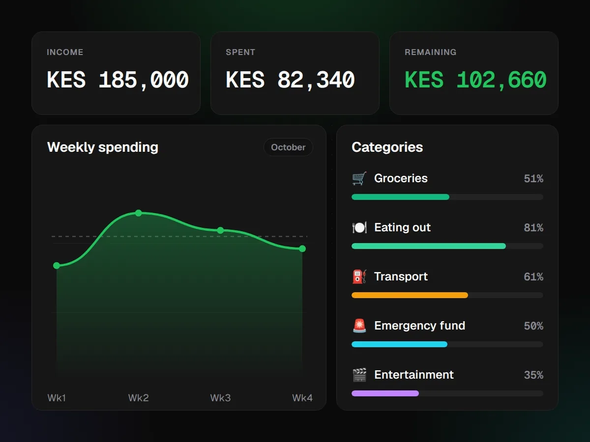Viewport: 590px width, 442px height.
Task: Click the INCOME card label
Action: [65, 52]
